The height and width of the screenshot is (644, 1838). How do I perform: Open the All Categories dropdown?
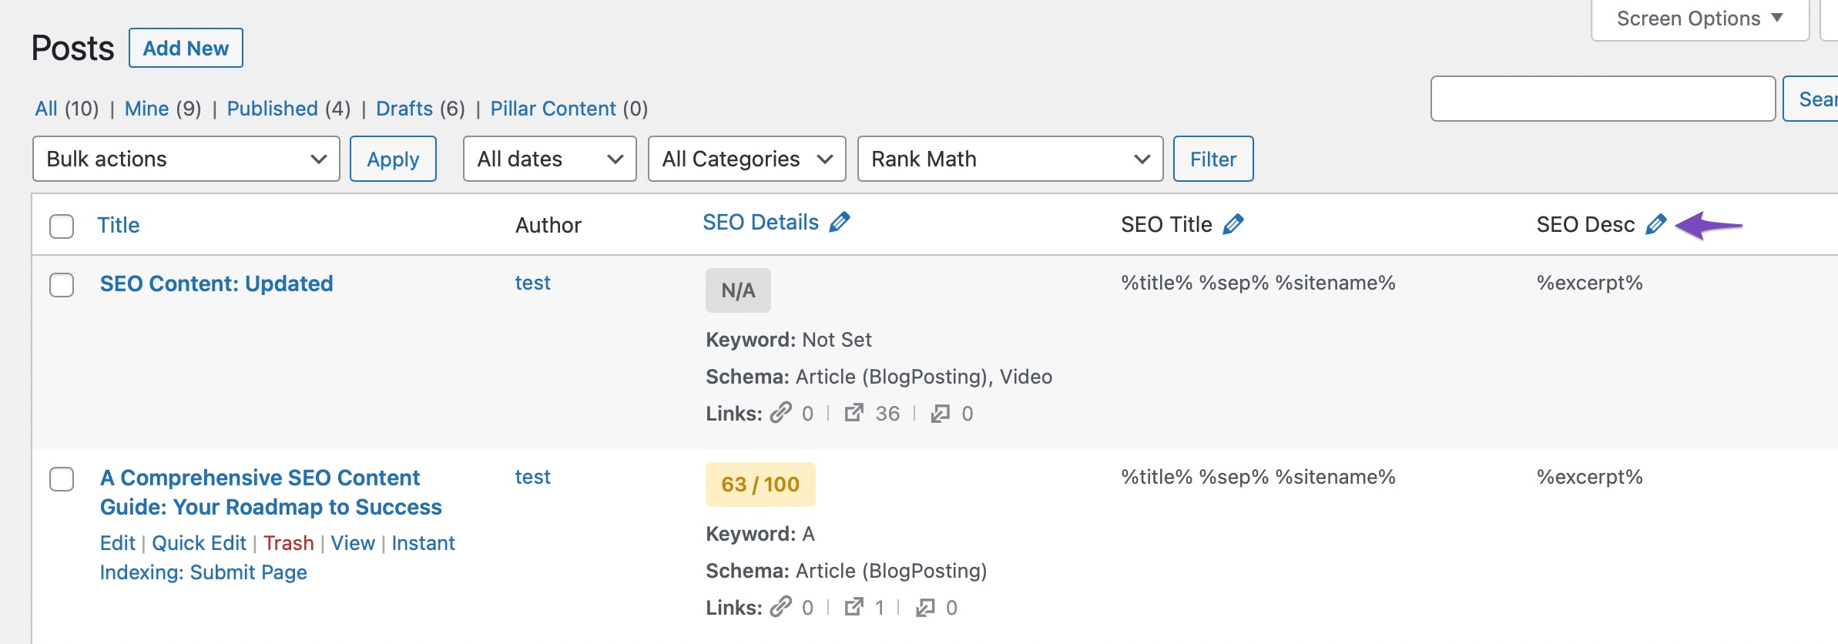coord(747,159)
